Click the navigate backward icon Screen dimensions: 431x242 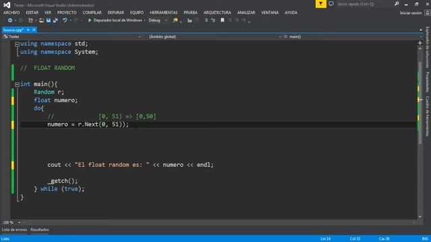coord(10,20)
